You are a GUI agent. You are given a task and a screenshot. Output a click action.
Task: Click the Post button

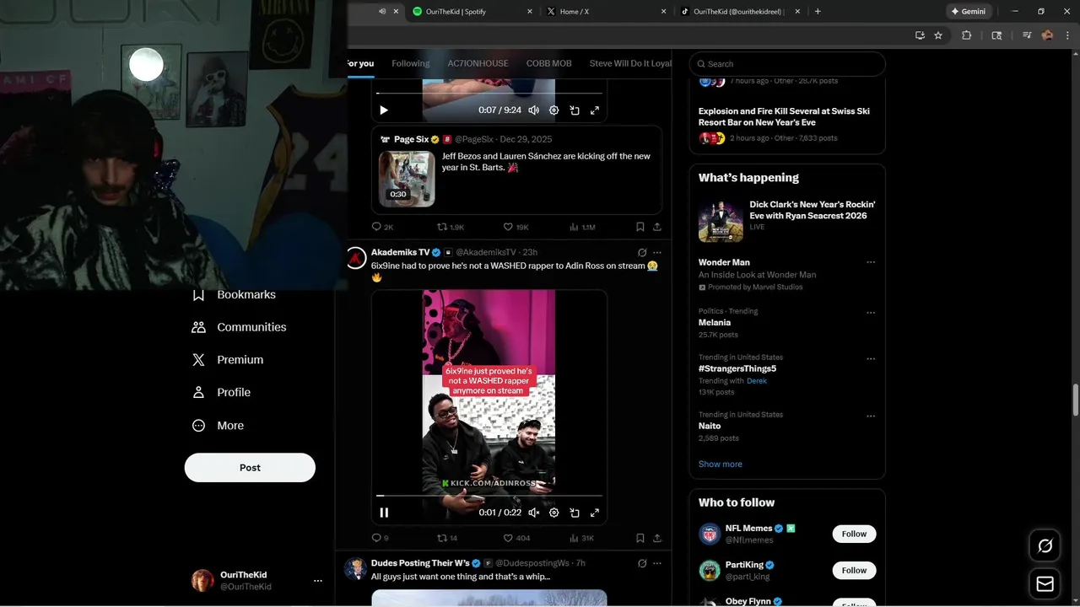click(x=250, y=468)
